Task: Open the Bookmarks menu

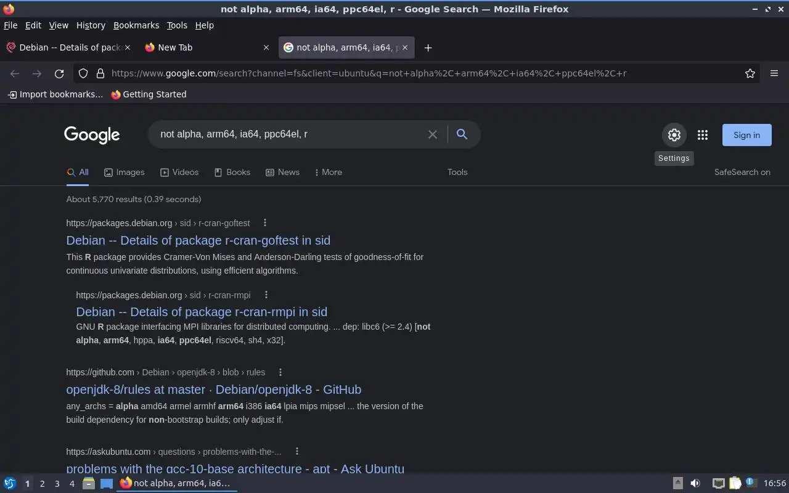Action: tap(136, 25)
